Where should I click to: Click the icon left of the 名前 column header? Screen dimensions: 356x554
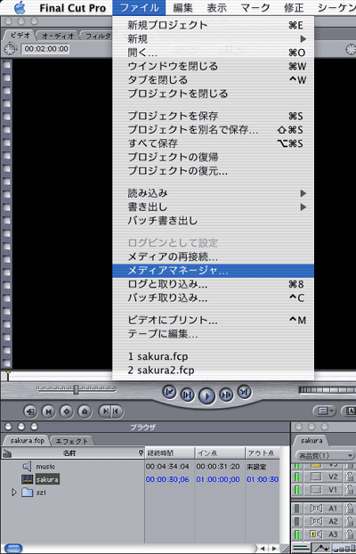[7, 453]
